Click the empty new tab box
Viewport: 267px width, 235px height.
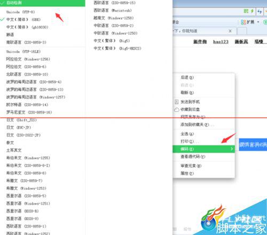tap(242, 31)
